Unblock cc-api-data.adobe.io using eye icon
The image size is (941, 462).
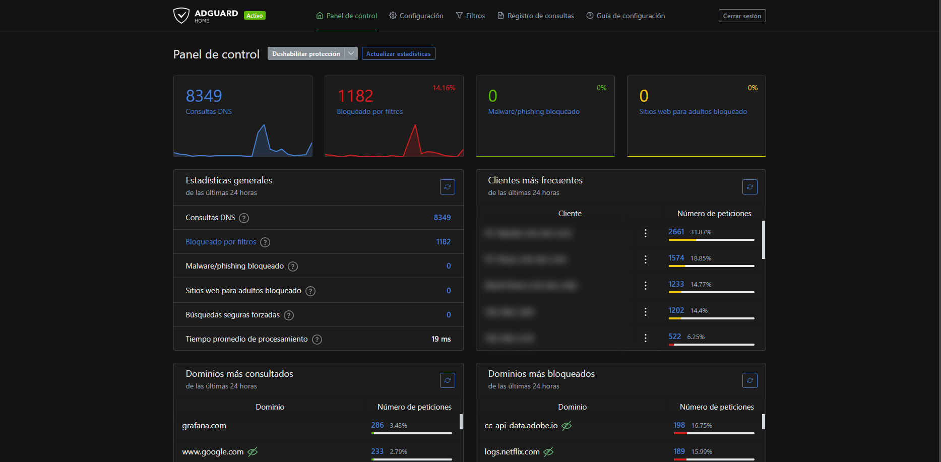click(567, 426)
